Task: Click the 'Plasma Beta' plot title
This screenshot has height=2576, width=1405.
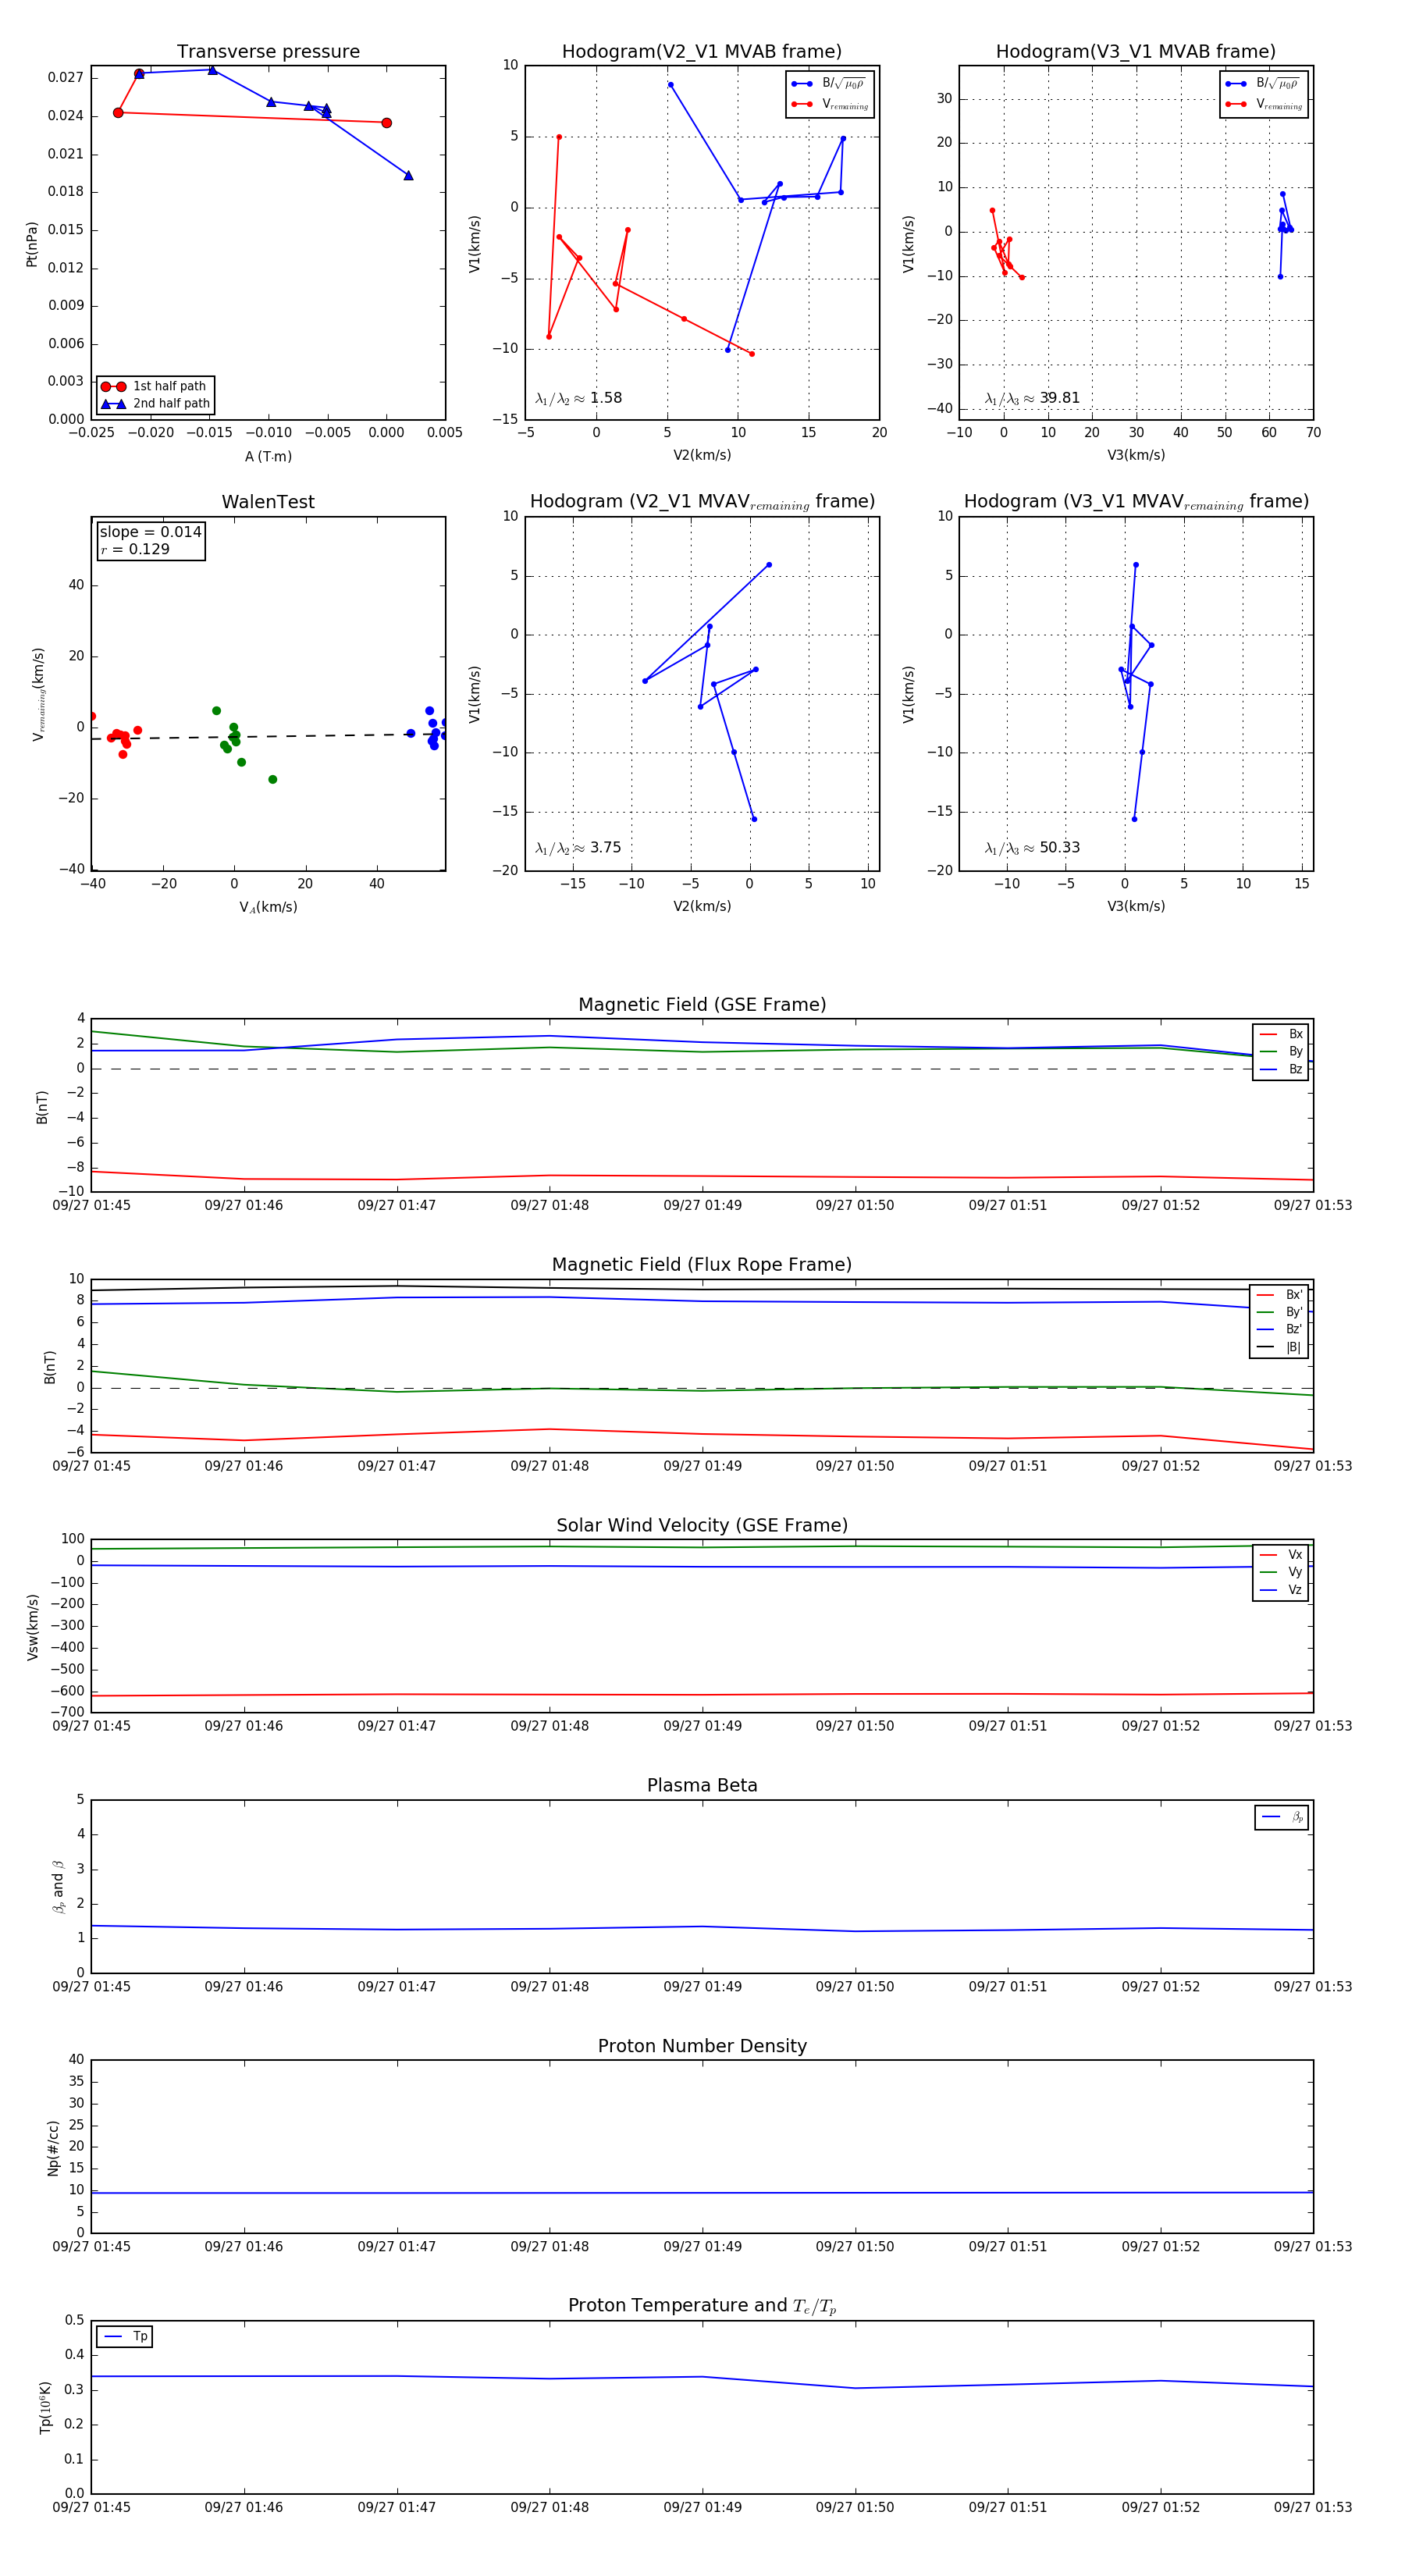Action: point(702,1785)
